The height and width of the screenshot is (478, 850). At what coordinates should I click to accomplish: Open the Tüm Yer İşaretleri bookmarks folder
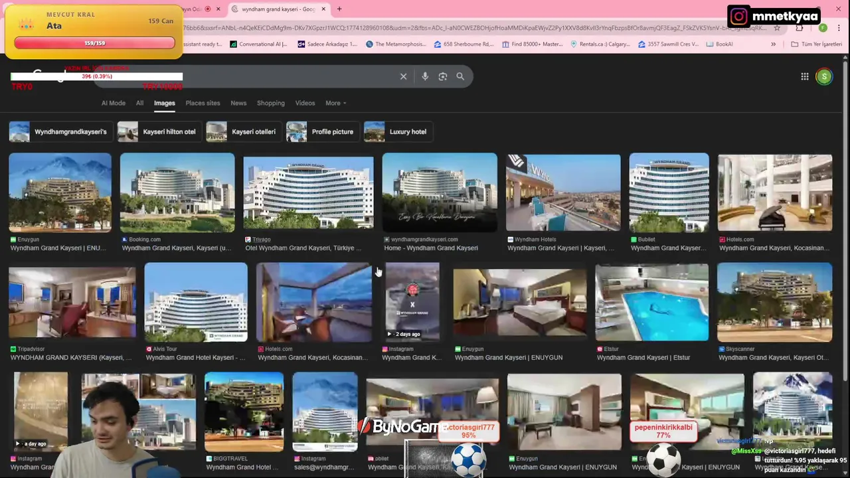[817, 44]
